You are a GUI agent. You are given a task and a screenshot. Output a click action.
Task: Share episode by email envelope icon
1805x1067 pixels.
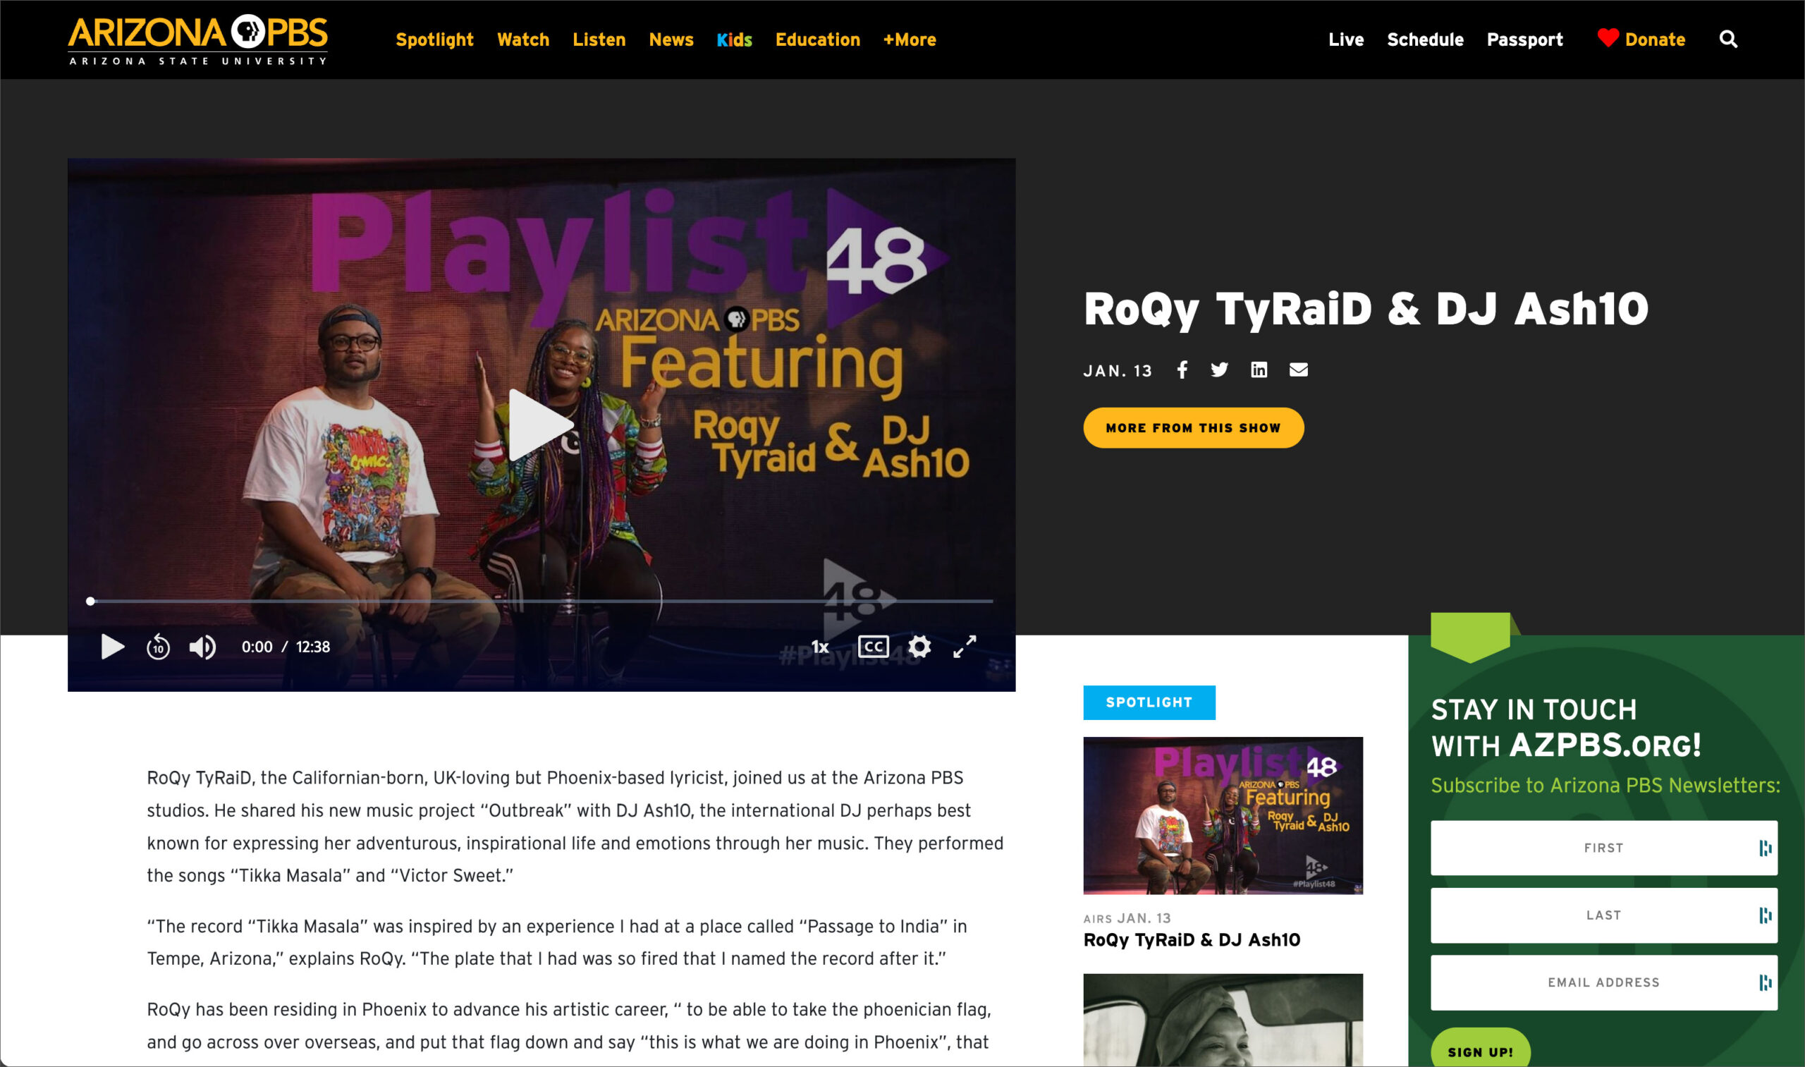(1298, 370)
